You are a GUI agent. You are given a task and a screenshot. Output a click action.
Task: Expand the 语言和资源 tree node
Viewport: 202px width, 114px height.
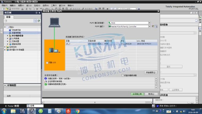point(7,44)
